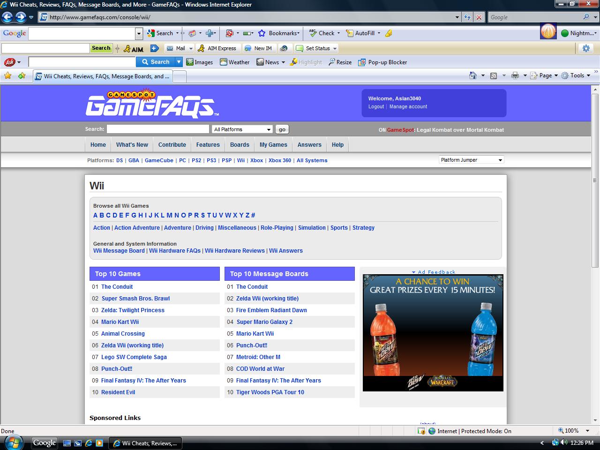Open the address bar URL history dropdown
This screenshot has width=600, height=450.
point(457,17)
